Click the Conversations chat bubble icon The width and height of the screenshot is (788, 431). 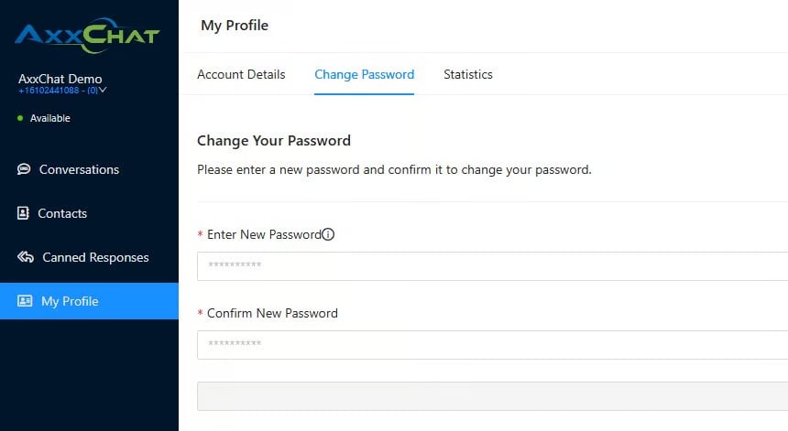coord(24,169)
